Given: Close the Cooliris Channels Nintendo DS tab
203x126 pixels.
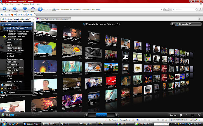Looking at the screenshot, I should click(33, 19).
